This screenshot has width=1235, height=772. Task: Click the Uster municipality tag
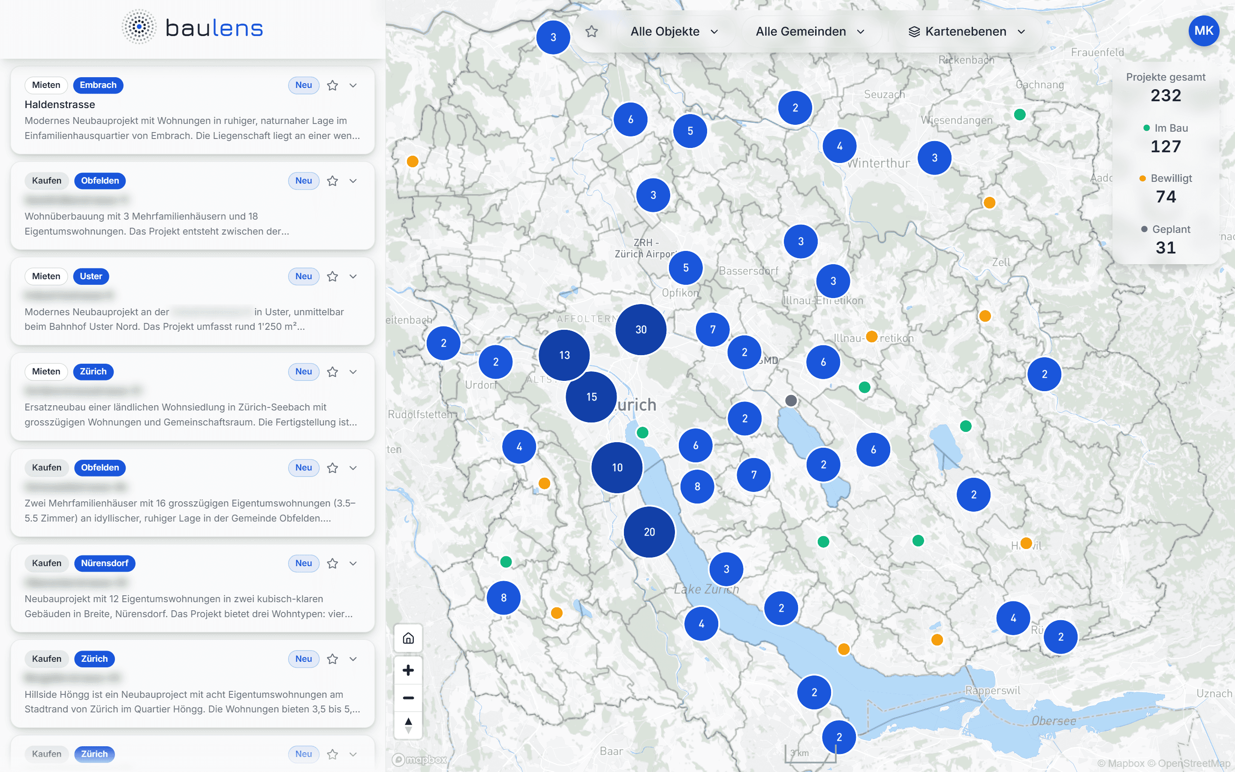[x=91, y=276]
